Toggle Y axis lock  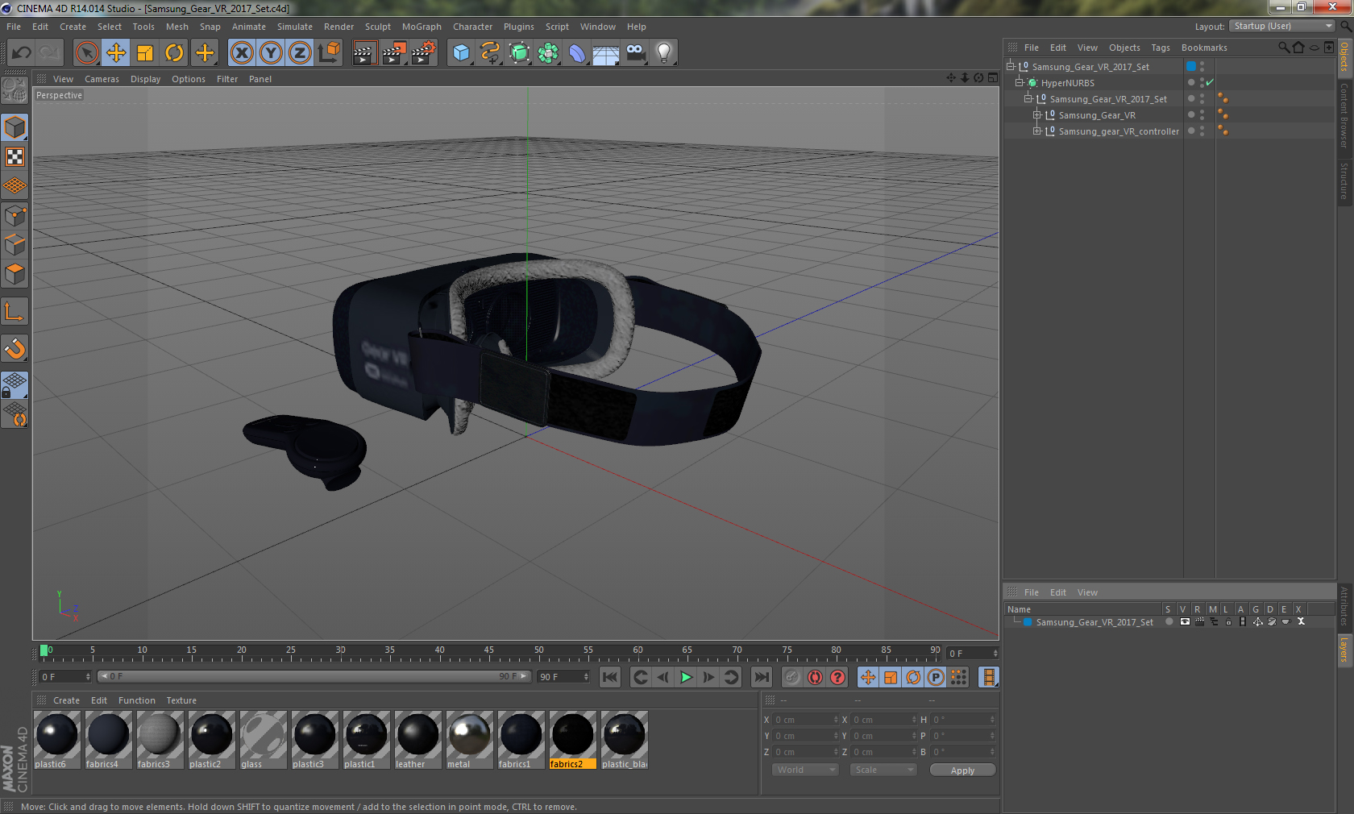pyautogui.click(x=271, y=53)
